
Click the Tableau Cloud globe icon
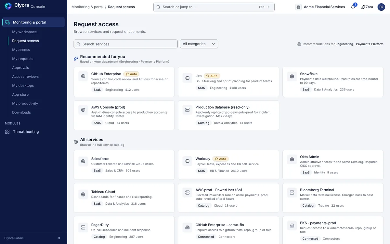[83, 194]
